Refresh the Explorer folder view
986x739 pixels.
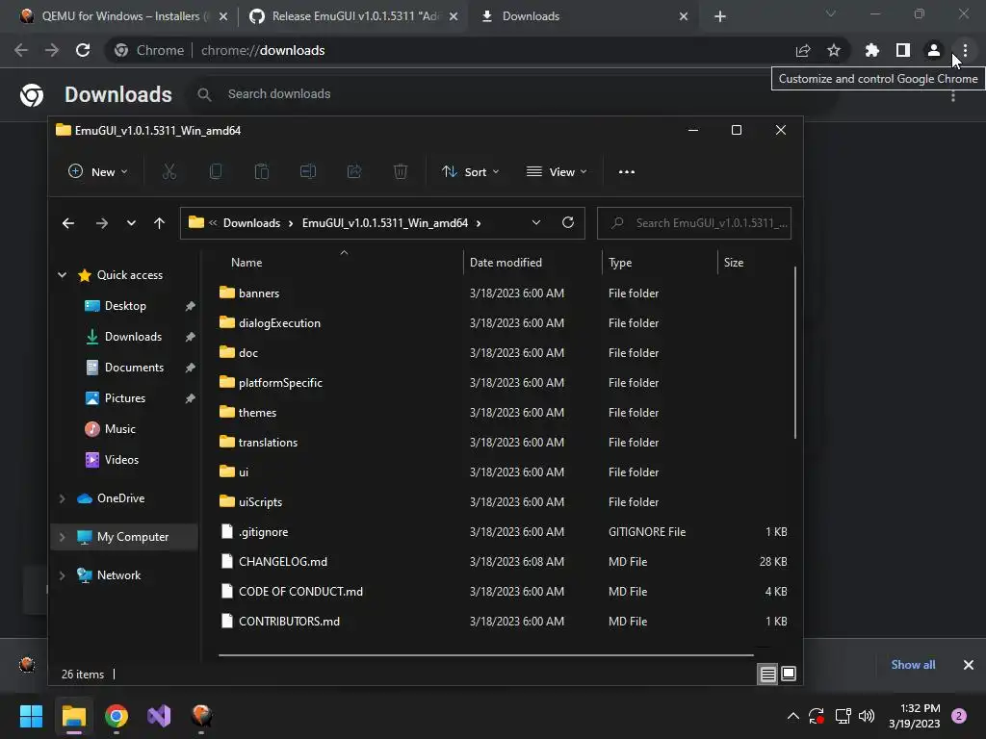[x=568, y=222]
